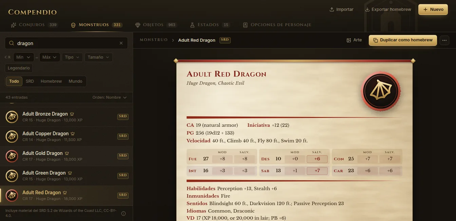Clear the dragon search text
456x221 pixels.
click(x=121, y=43)
